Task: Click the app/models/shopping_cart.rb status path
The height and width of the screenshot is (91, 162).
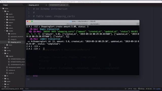Action: pos(10,89)
